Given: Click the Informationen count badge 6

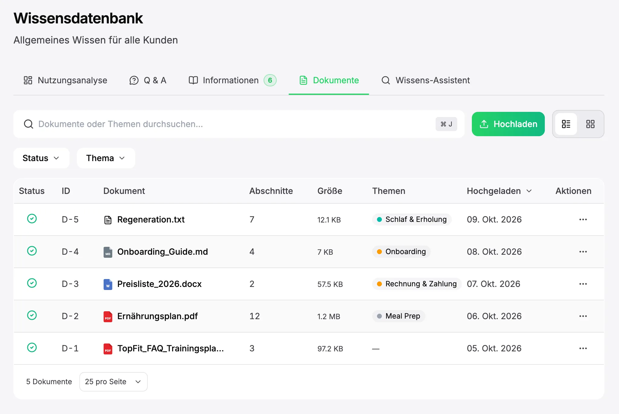Looking at the screenshot, I should tap(270, 80).
